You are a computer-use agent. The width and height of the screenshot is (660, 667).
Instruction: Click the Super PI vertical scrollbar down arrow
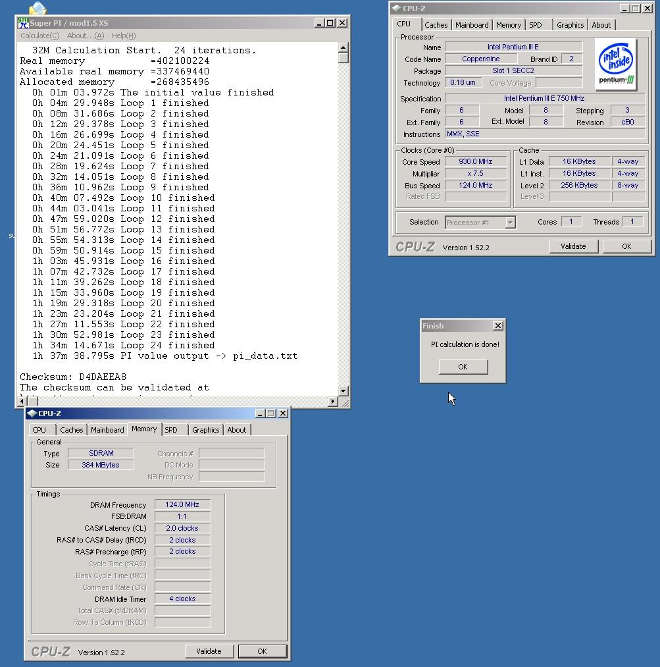[x=343, y=390]
